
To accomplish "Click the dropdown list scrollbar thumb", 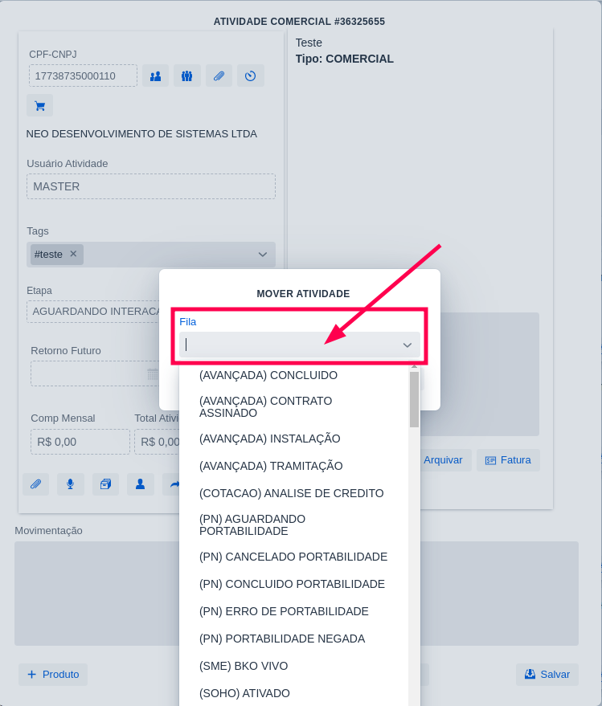I will pyautogui.click(x=414, y=398).
